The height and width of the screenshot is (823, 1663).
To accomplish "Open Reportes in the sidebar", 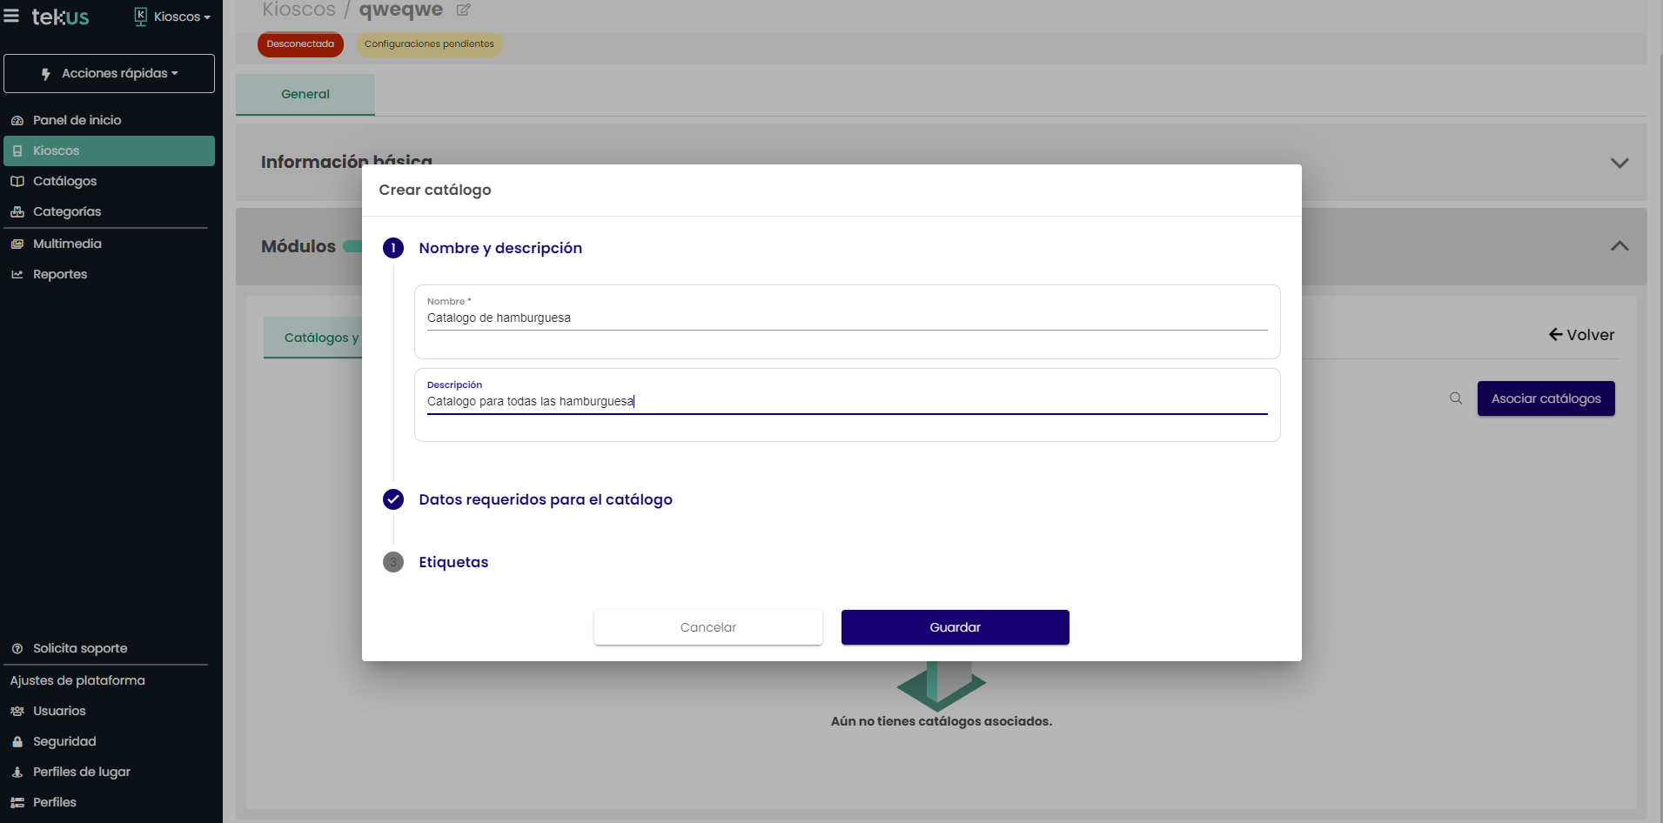I will (60, 274).
